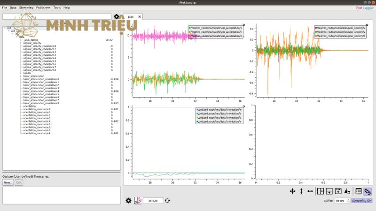Toggle the legend list icon

pyautogui.click(x=359, y=191)
